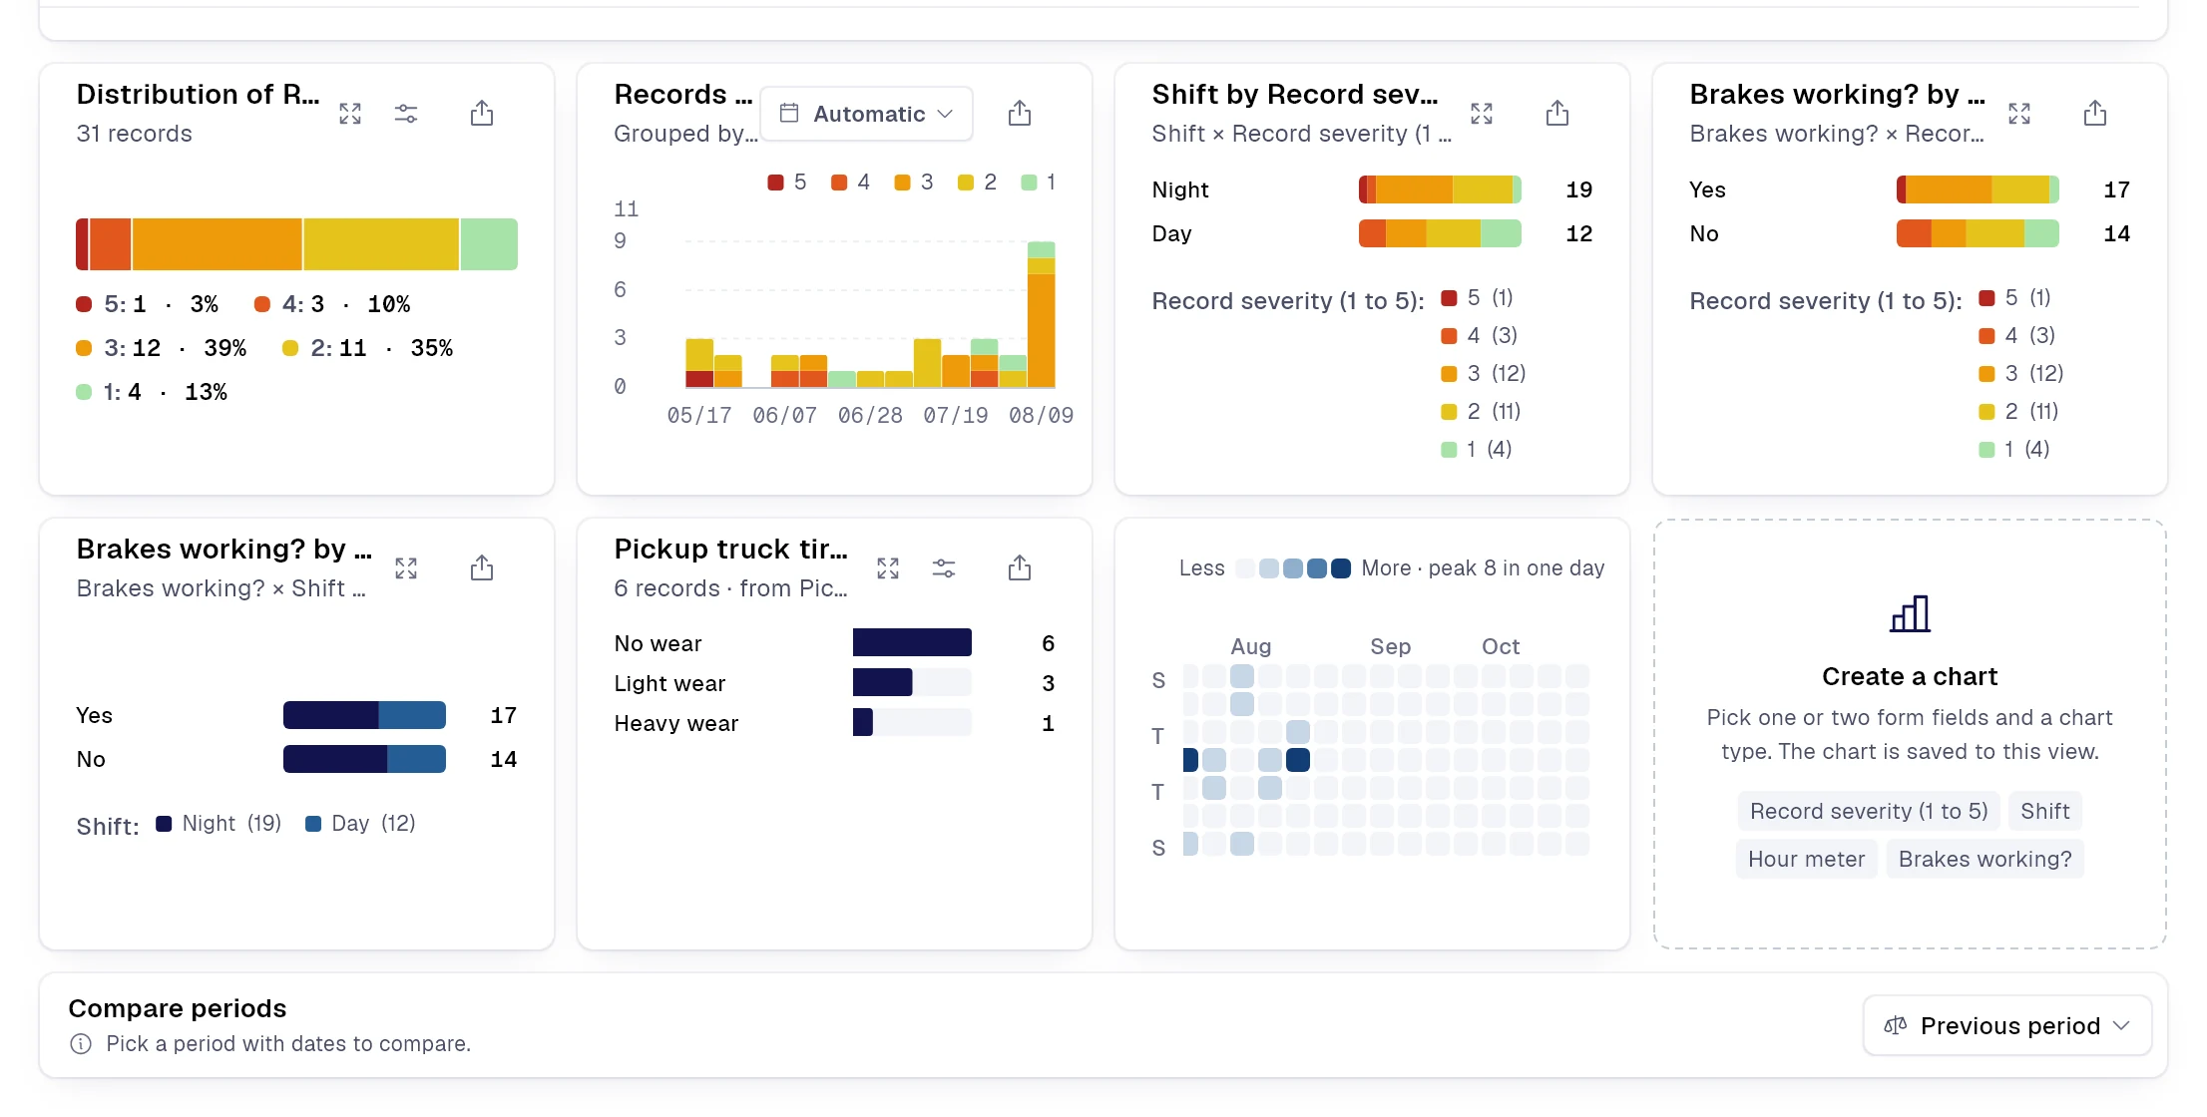This screenshot has width=2207, height=1117.
Task: Expand the Shift by Record severity chart
Action: 1482,114
